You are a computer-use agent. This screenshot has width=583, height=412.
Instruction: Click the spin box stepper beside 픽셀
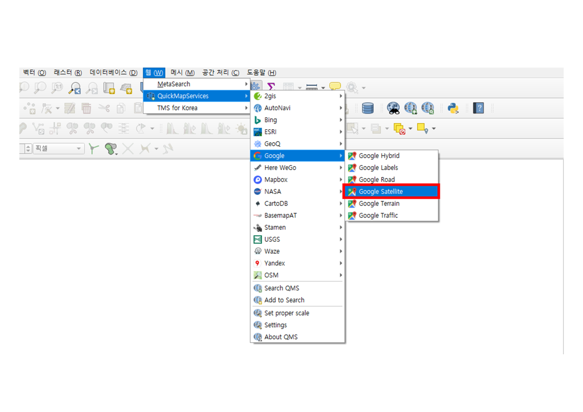pyautogui.click(x=28, y=149)
